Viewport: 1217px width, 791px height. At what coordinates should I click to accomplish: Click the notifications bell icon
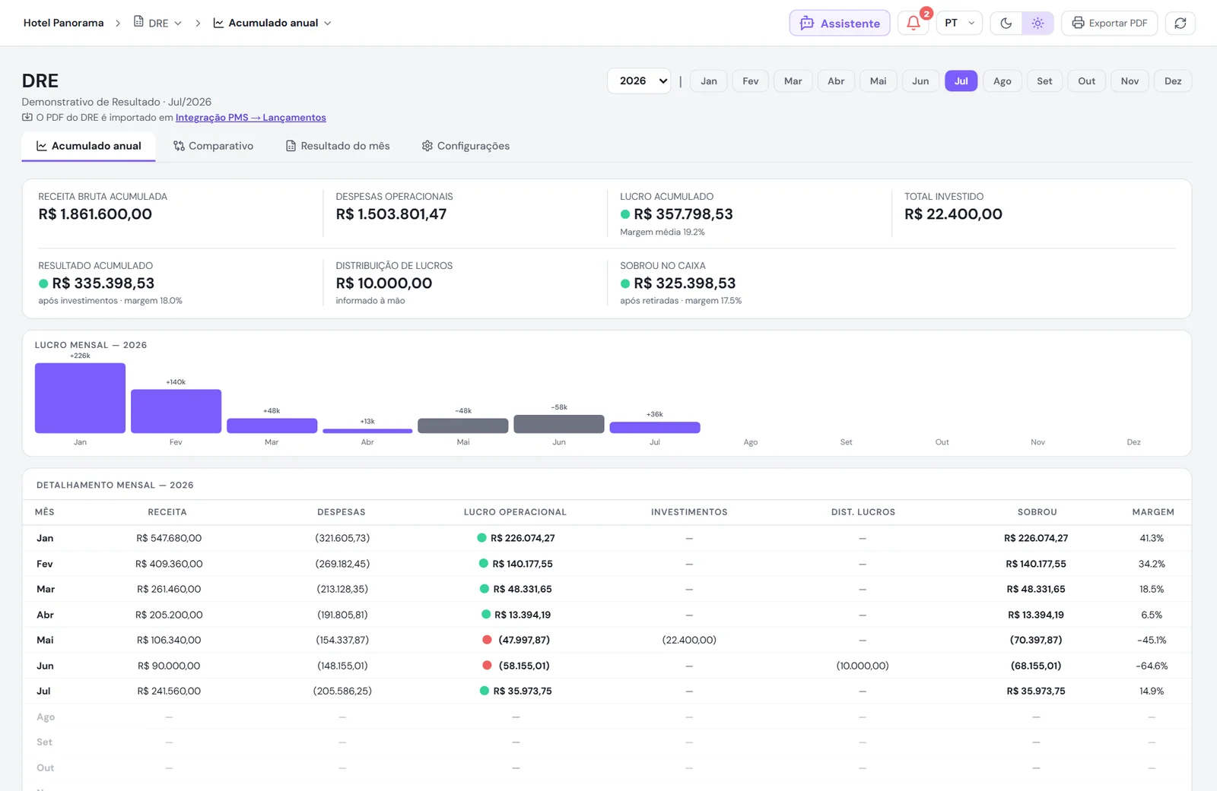pyautogui.click(x=914, y=23)
